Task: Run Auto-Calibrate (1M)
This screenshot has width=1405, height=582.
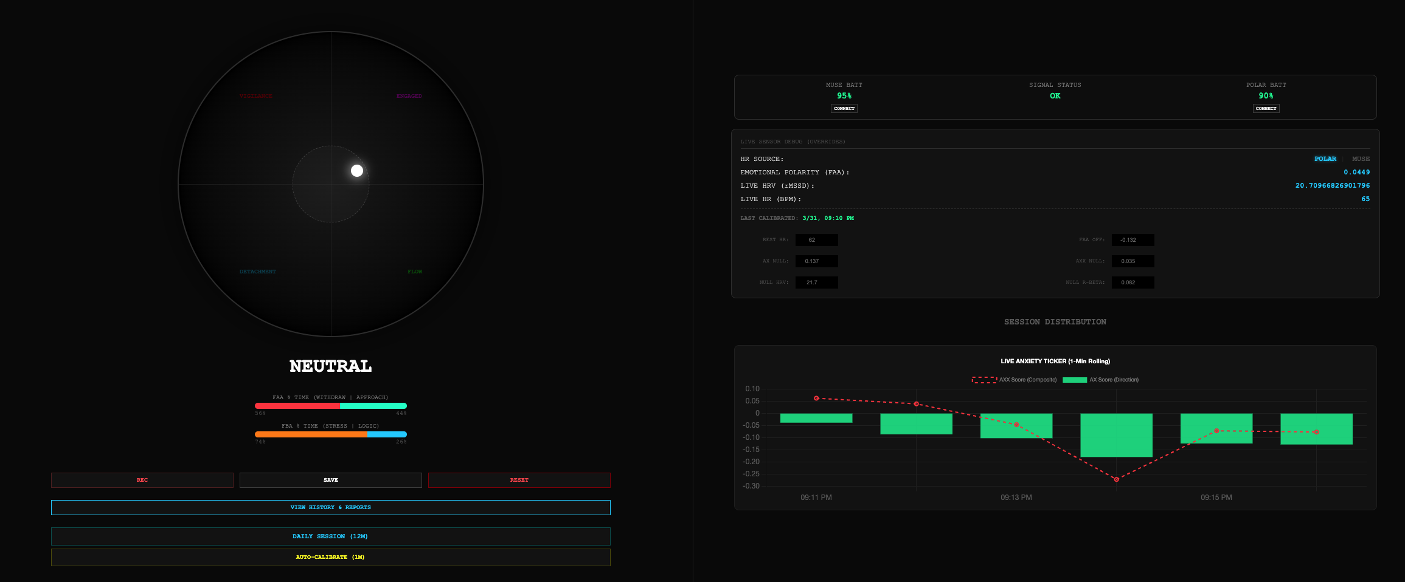Action: pyautogui.click(x=331, y=556)
